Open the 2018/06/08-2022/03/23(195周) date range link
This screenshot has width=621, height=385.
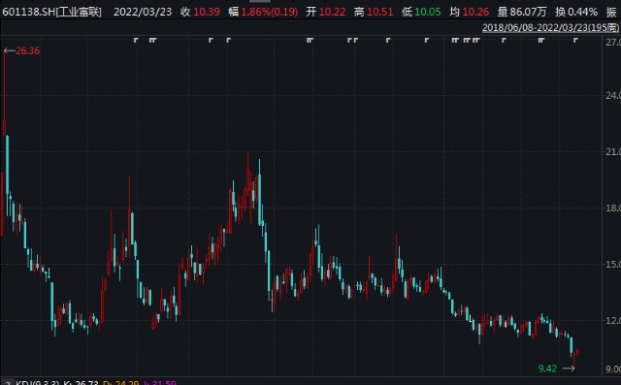550,27
